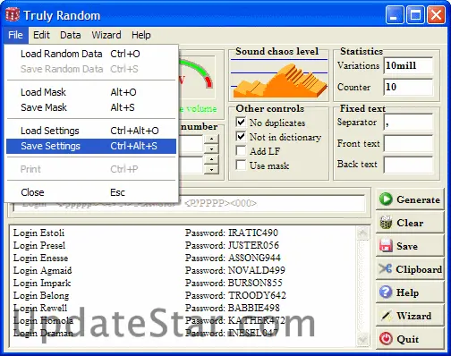Click the blue question mark Help icon
Image resolution: width=451 pixels, height=356 pixels.
[x=386, y=292]
